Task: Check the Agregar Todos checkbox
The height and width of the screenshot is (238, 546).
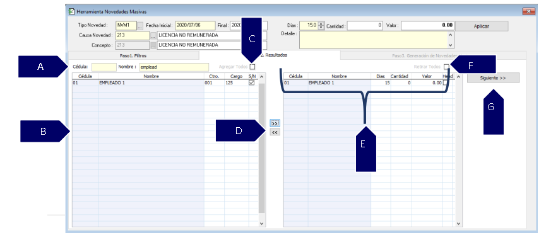Action: coord(252,67)
